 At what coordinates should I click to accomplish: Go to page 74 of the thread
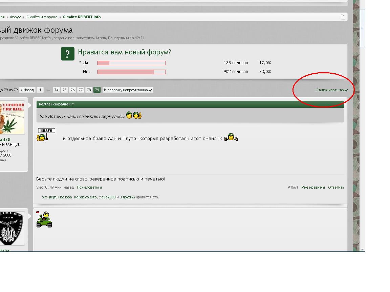(x=56, y=90)
